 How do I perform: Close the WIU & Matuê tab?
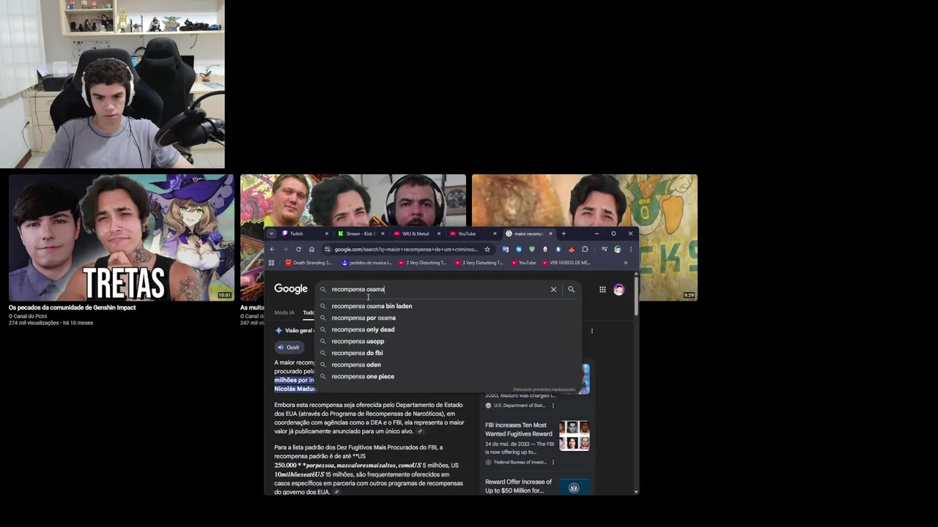click(439, 233)
